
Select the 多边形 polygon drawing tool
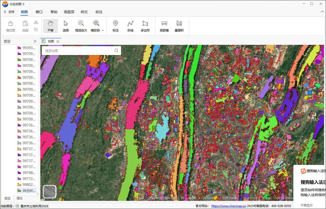click(145, 26)
